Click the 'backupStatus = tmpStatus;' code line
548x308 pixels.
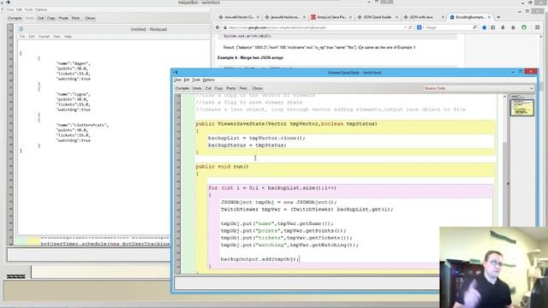[247, 145]
